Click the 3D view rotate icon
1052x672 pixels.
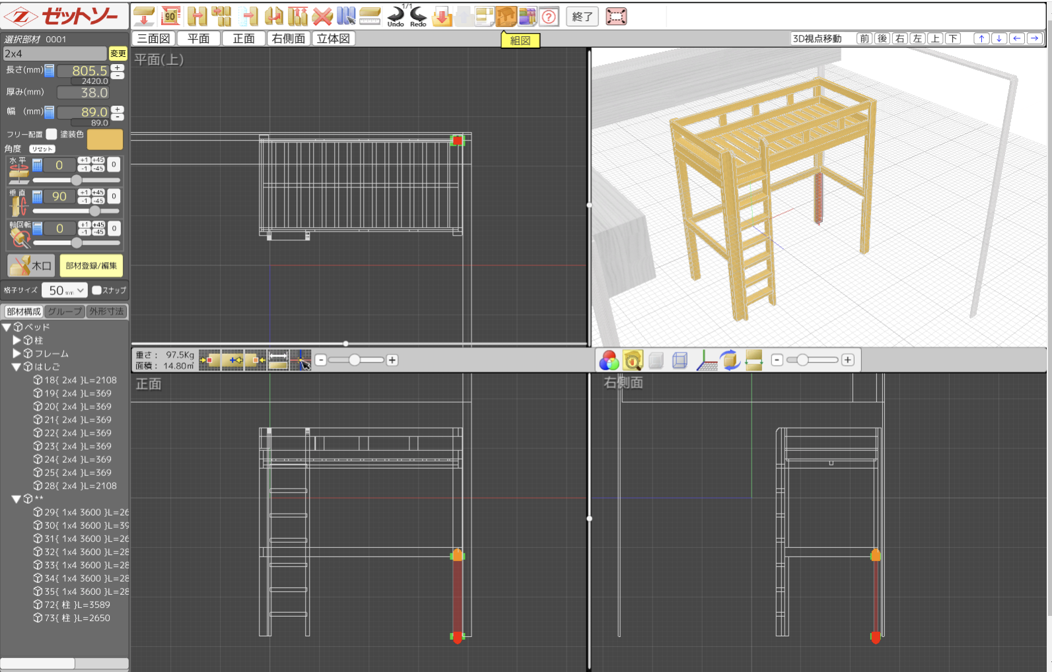730,360
